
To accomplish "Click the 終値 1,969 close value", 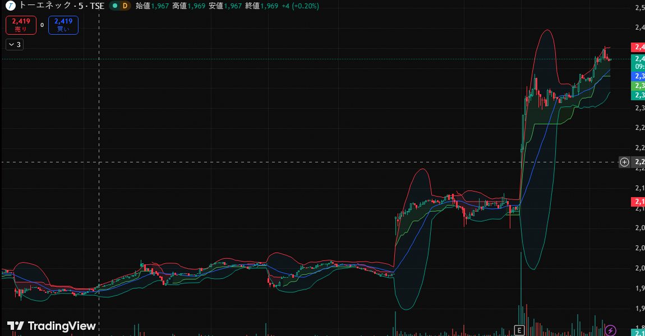I will point(261,6).
